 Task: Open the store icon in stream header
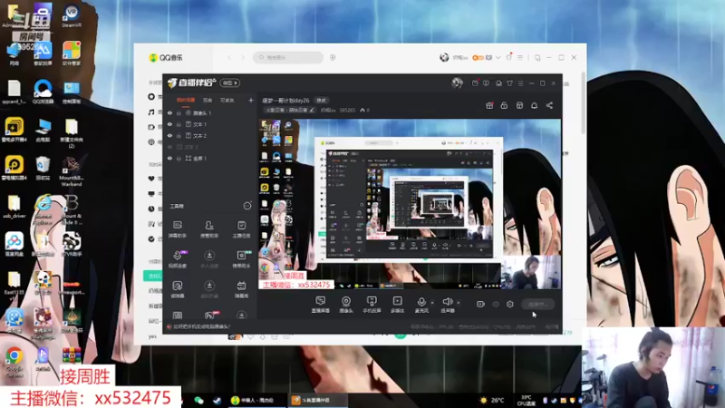pos(519,105)
